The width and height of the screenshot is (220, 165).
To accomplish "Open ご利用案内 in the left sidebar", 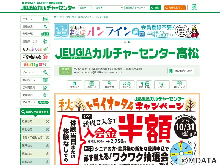I will pyautogui.click(x=35, y=87).
